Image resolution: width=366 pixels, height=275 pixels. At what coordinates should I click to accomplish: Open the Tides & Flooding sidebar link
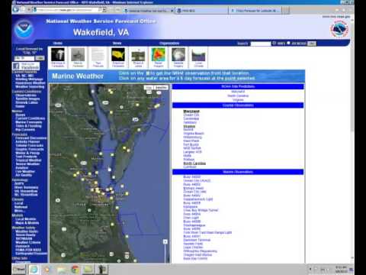tap(28, 126)
